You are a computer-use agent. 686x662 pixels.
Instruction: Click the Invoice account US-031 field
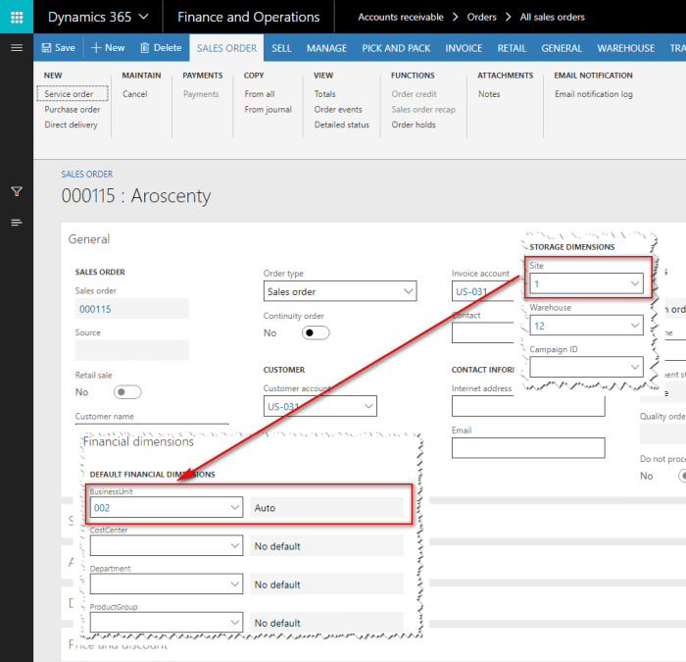tap(482, 291)
